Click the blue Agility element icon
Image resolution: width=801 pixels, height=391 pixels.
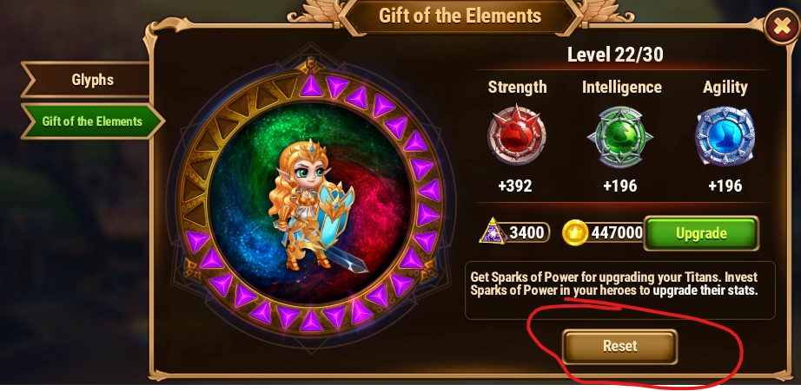click(x=725, y=136)
